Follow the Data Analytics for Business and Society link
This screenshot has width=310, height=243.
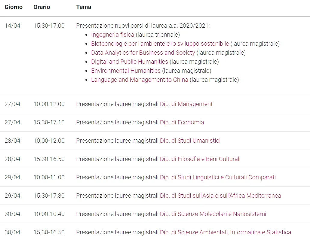(143, 53)
